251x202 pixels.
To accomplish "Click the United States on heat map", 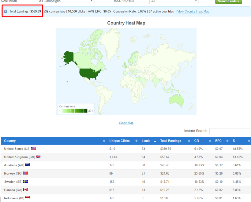I will (89, 73).
